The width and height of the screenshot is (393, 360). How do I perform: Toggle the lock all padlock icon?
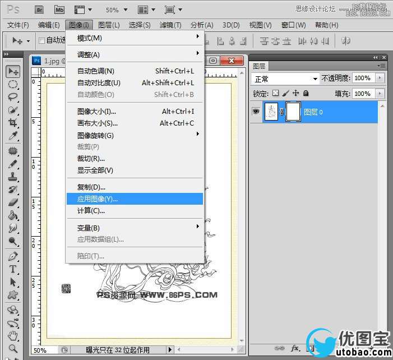[306, 94]
